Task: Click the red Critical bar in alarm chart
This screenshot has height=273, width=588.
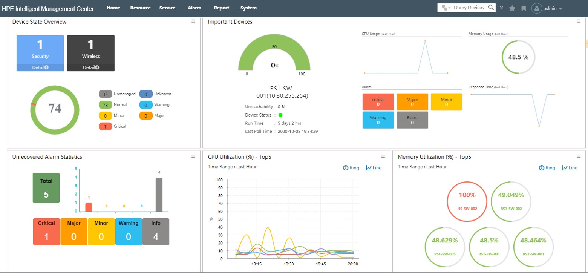Action: click(89, 207)
